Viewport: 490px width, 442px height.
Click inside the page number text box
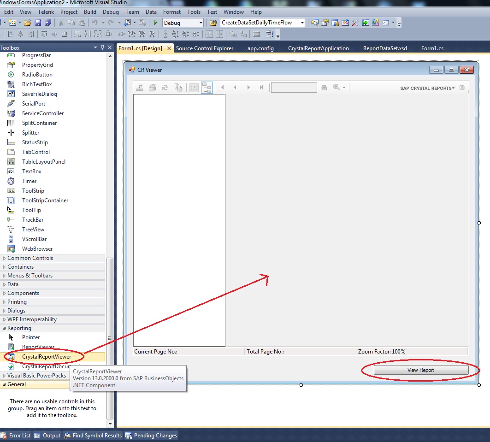pyautogui.click(x=294, y=87)
